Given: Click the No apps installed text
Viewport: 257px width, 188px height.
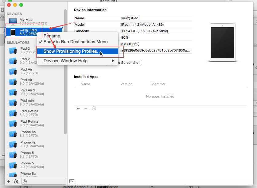Looking at the screenshot, I should click(160, 96).
